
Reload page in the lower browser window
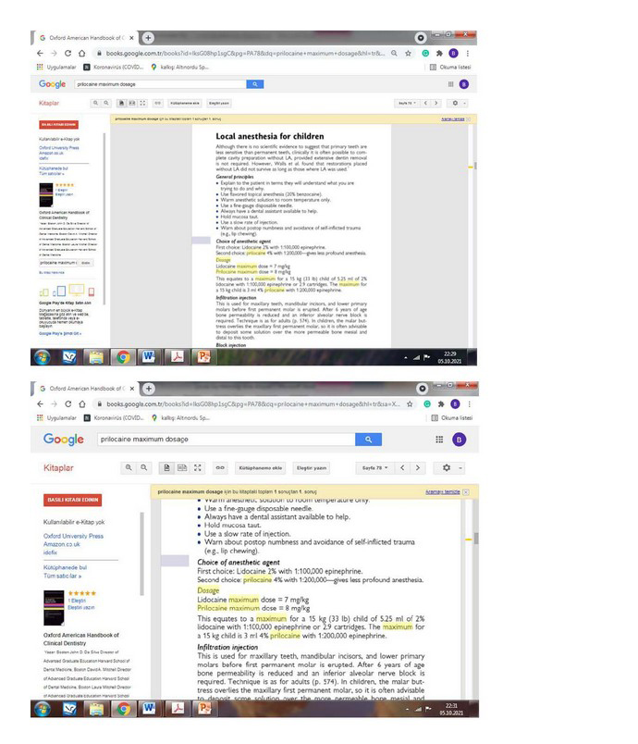(68, 403)
